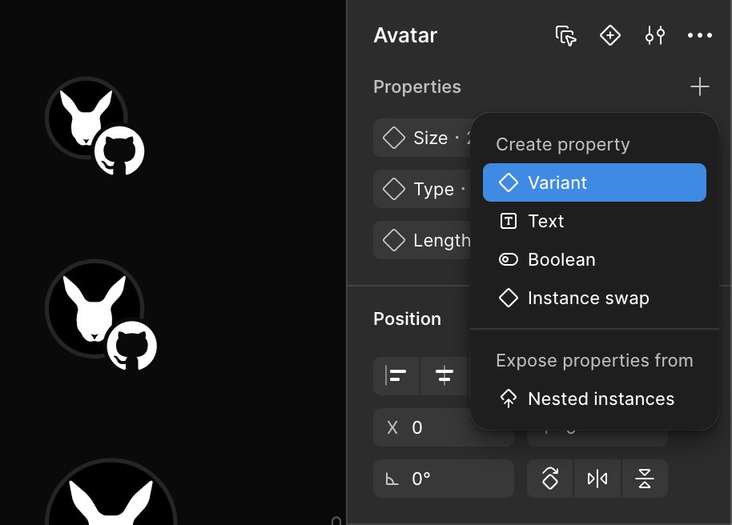
Task: Click the Expose properties from label
Action: (594, 360)
